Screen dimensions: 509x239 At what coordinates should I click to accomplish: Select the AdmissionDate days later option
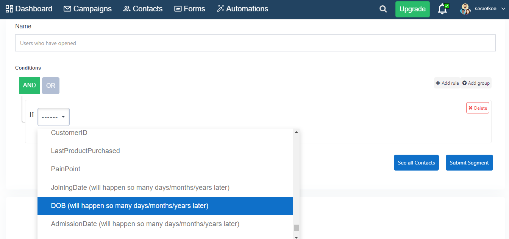[165, 224]
